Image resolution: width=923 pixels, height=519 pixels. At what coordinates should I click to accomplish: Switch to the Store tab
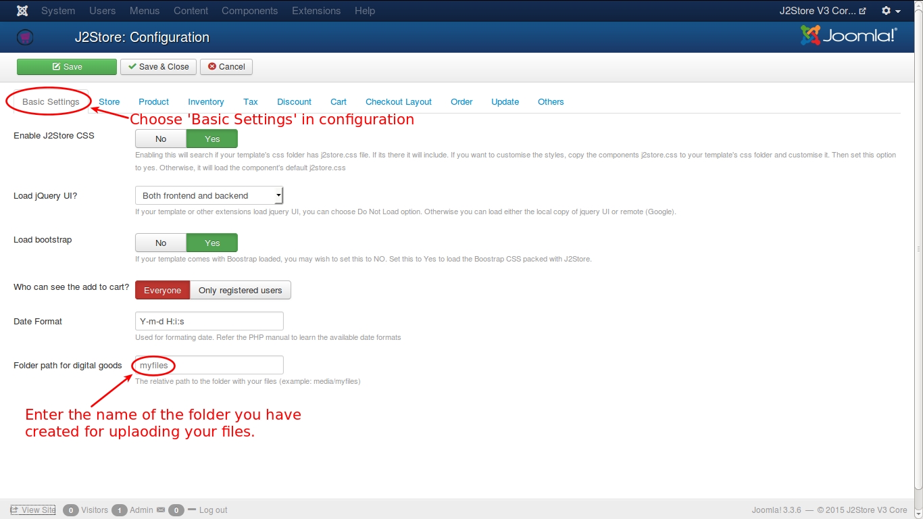pyautogui.click(x=109, y=102)
